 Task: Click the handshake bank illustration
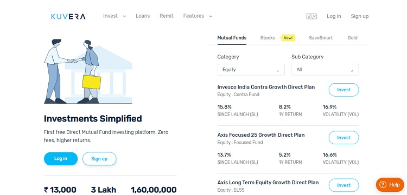[x=88, y=71]
